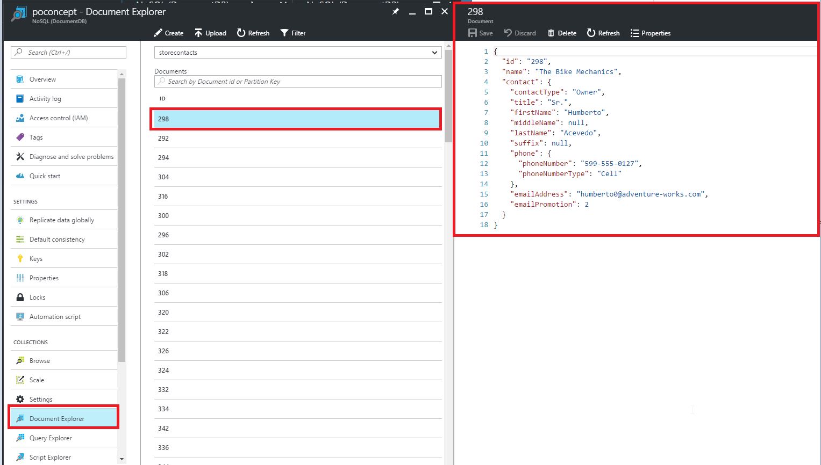Click Default consistency icon
The width and height of the screenshot is (821, 465).
pos(20,239)
